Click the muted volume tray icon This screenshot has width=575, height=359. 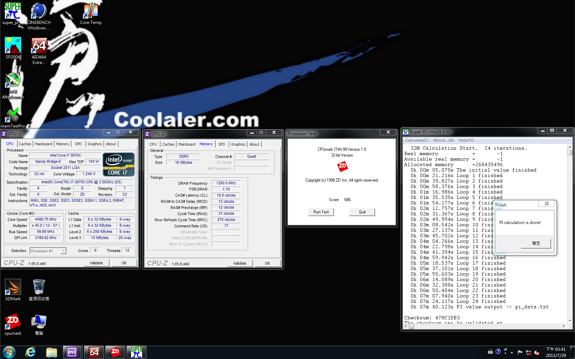pyautogui.click(x=537, y=353)
